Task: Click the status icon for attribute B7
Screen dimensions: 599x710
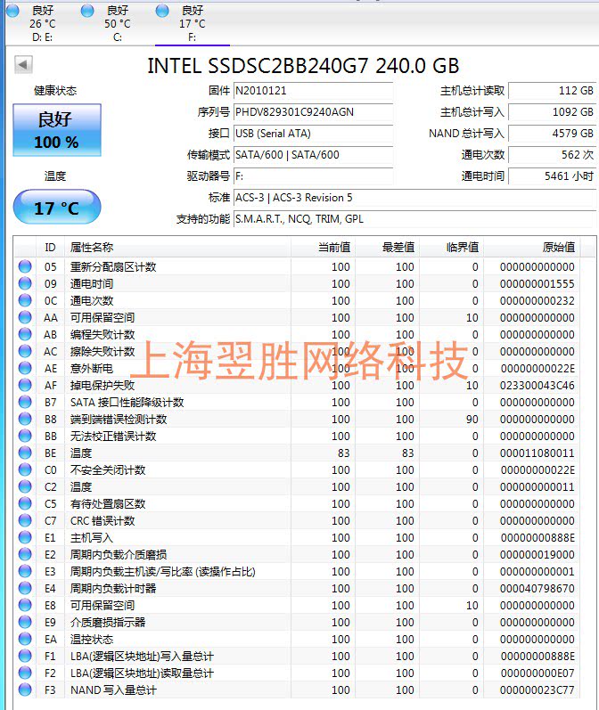Action: 25,402
